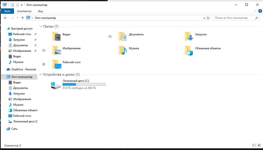The height and width of the screenshot is (150, 263).
Task: Click the Элементов: 8 status bar text
Action: 13,146
